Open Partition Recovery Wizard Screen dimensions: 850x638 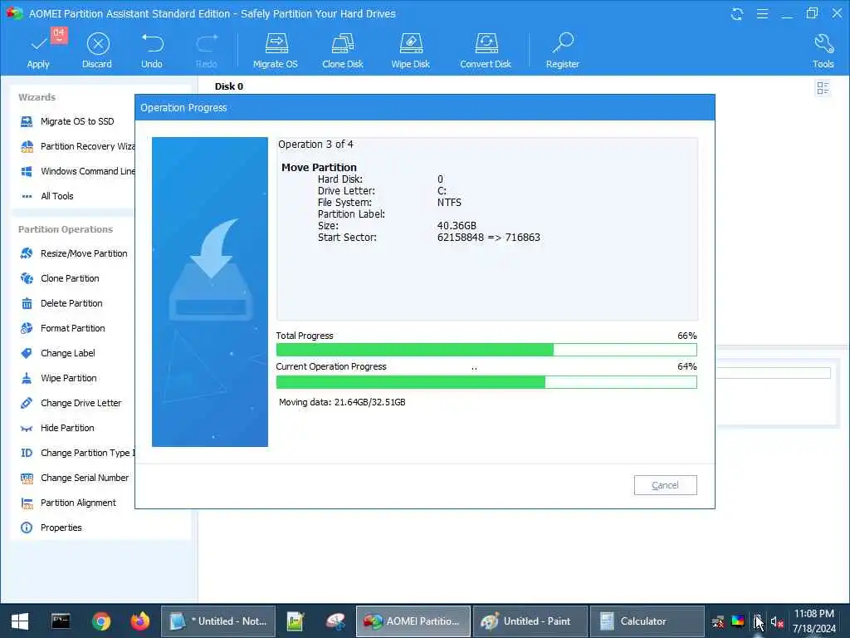tap(77, 146)
